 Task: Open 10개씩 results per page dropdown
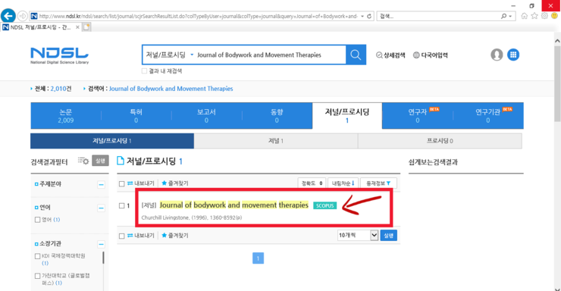(x=358, y=235)
